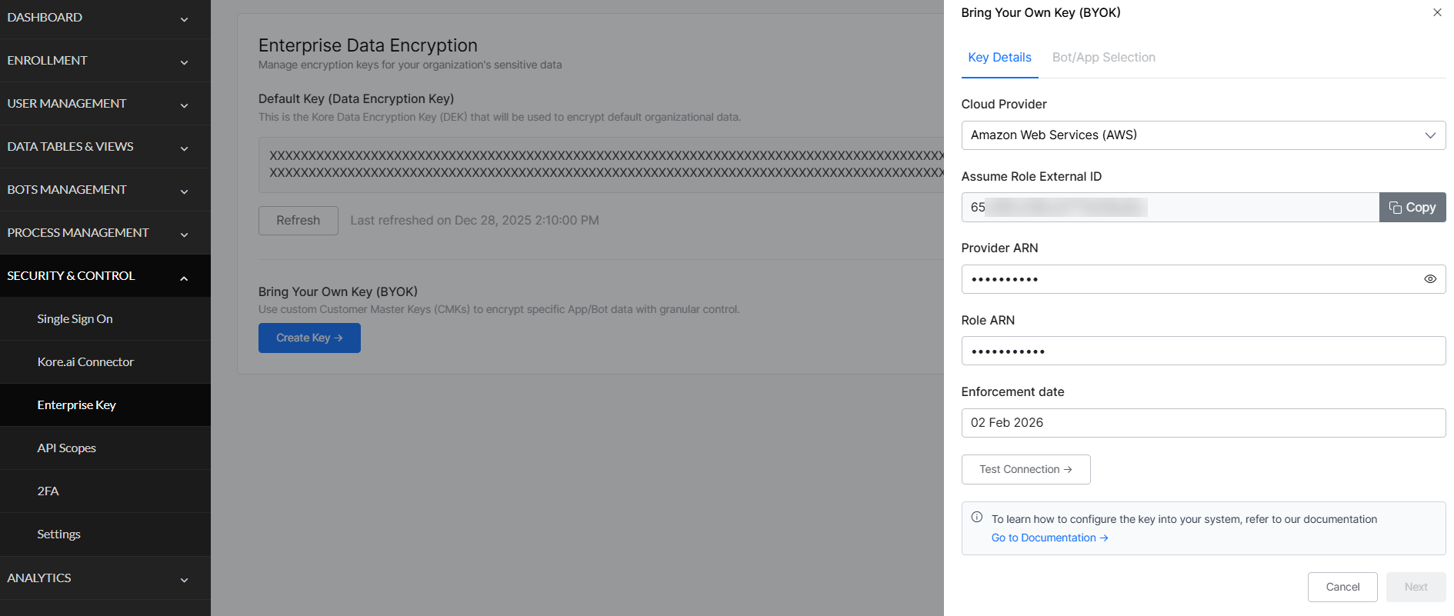This screenshot has width=1454, height=616.
Task: Click into the Role ARN field
Action: (x=1202, y=351)
